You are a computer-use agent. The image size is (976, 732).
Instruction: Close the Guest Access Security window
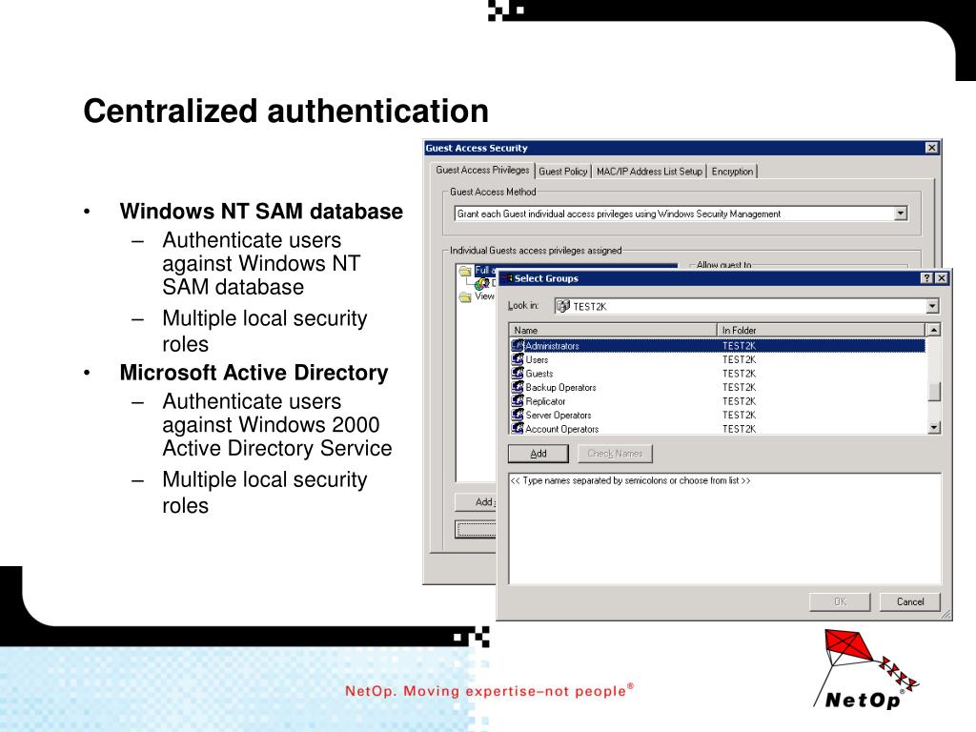tap(931, 148)
